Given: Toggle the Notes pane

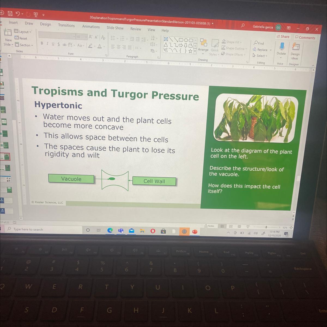Looking at the screenshot, I should click(x=209, y=226).
